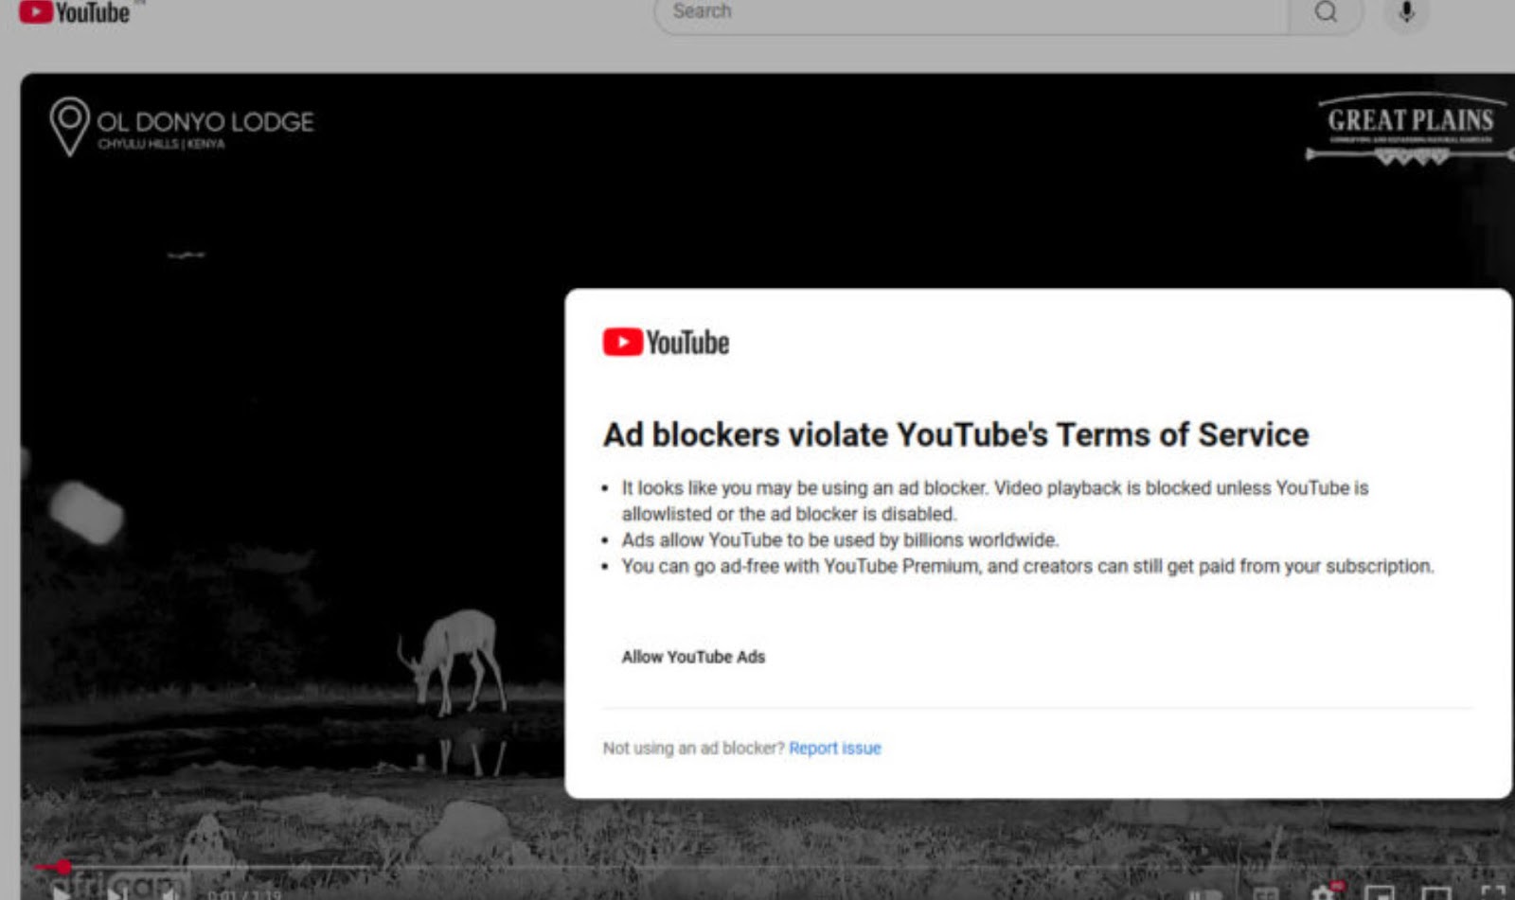Enter full screen mode

pyautogui.click(x=1492, y=892)
